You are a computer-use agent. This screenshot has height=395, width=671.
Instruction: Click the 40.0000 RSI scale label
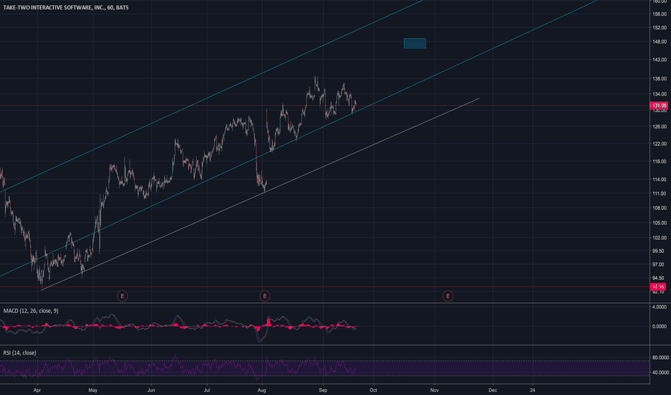[661, 372]
